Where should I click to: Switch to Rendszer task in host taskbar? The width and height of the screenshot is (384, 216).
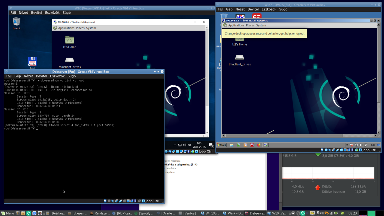100,213
